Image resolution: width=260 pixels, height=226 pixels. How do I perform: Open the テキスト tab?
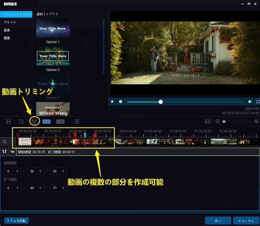[x=10, y=22]
